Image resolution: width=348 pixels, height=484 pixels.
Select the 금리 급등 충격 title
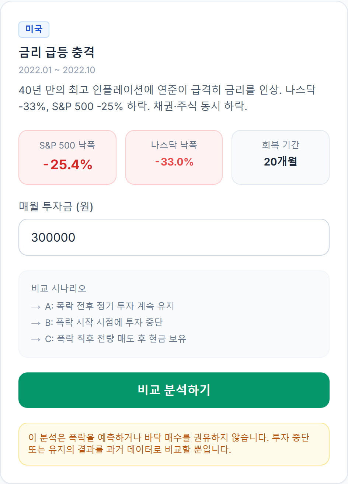click(56, 52)
